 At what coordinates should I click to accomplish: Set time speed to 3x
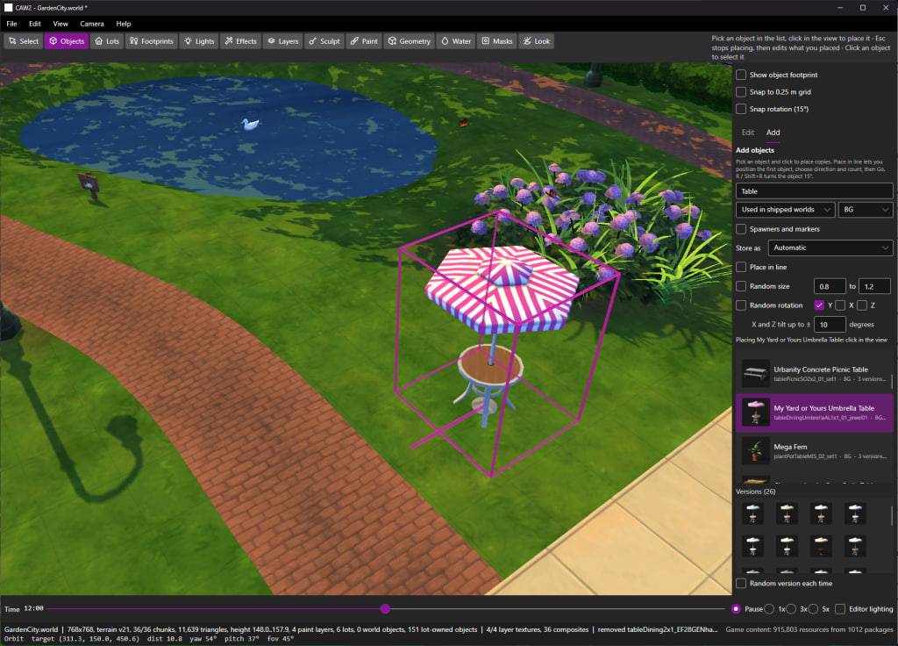pos(791,609)
